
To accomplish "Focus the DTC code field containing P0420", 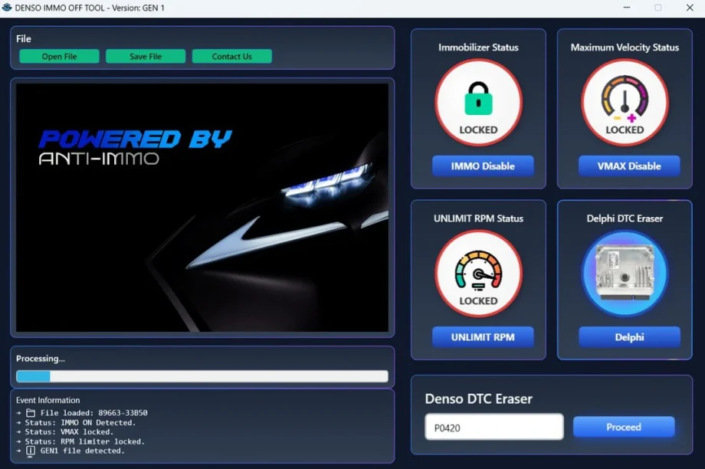I will [x=493, y=427].
